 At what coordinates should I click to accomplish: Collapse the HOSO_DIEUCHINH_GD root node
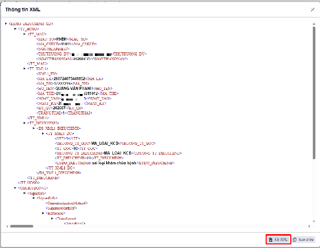click(x=6, y=24)
